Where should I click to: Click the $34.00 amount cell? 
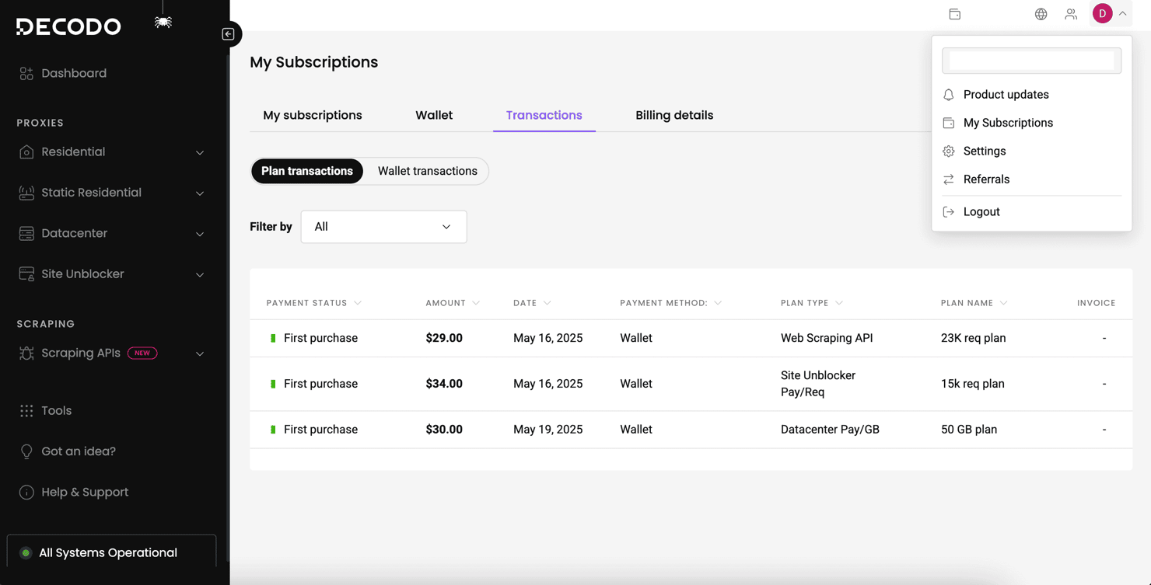point(444,384)
